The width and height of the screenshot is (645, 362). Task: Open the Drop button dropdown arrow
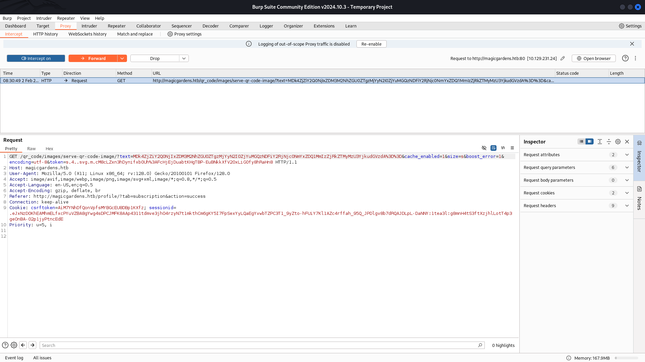(184, 58)
